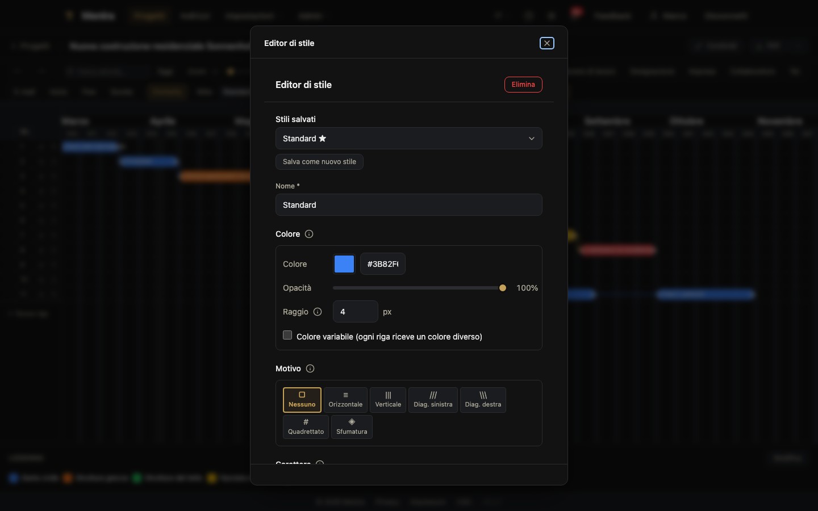Select the Nessuno pattern option
818x511 pixels.
click(302, 400)
